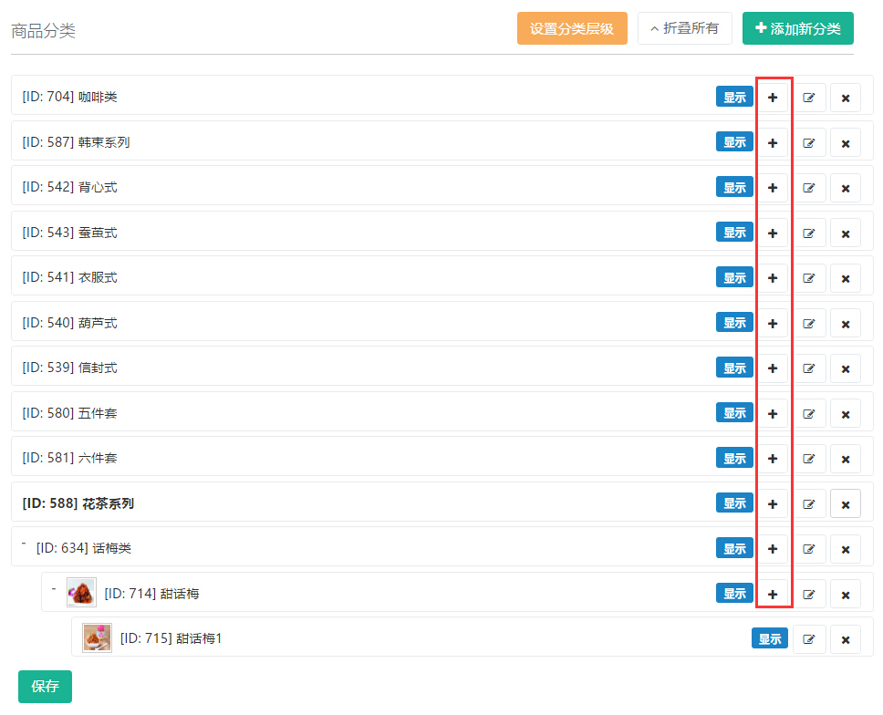The width and height of the screenshot is (883, 715).
Task: Toggle 显示 badge on 五件套 row
Action: pos(734,413)
